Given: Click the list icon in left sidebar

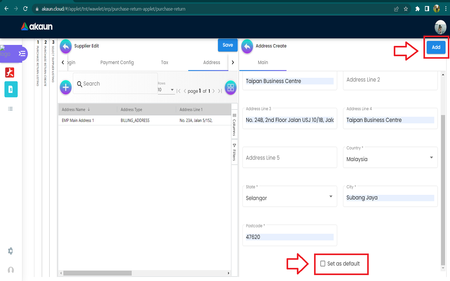Looking at the screenshot, I should pyautogui.click(x=10, y=109).
